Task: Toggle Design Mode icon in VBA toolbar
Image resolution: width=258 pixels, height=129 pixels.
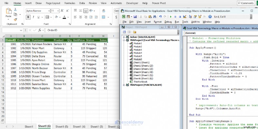Action: 184,17
